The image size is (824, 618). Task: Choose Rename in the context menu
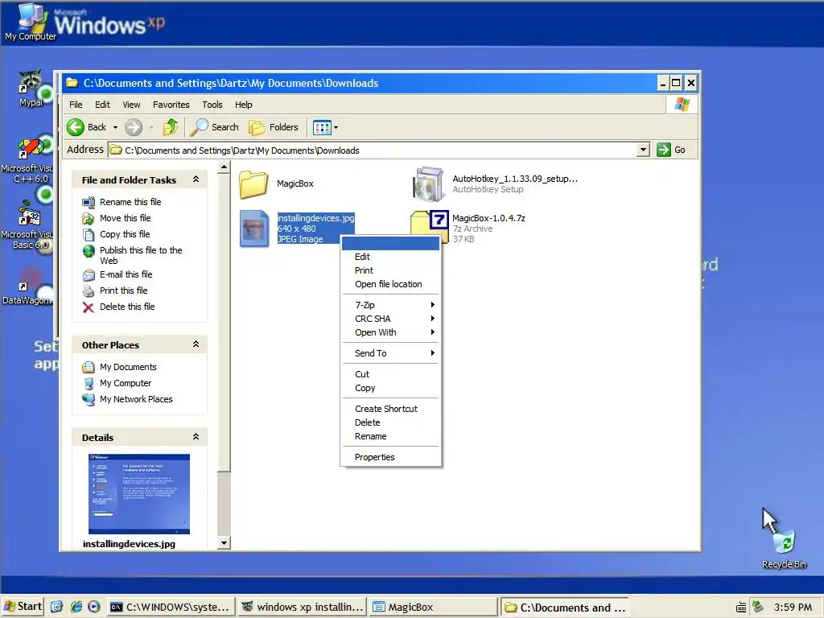pyautogui.click(x=390, y=436)
